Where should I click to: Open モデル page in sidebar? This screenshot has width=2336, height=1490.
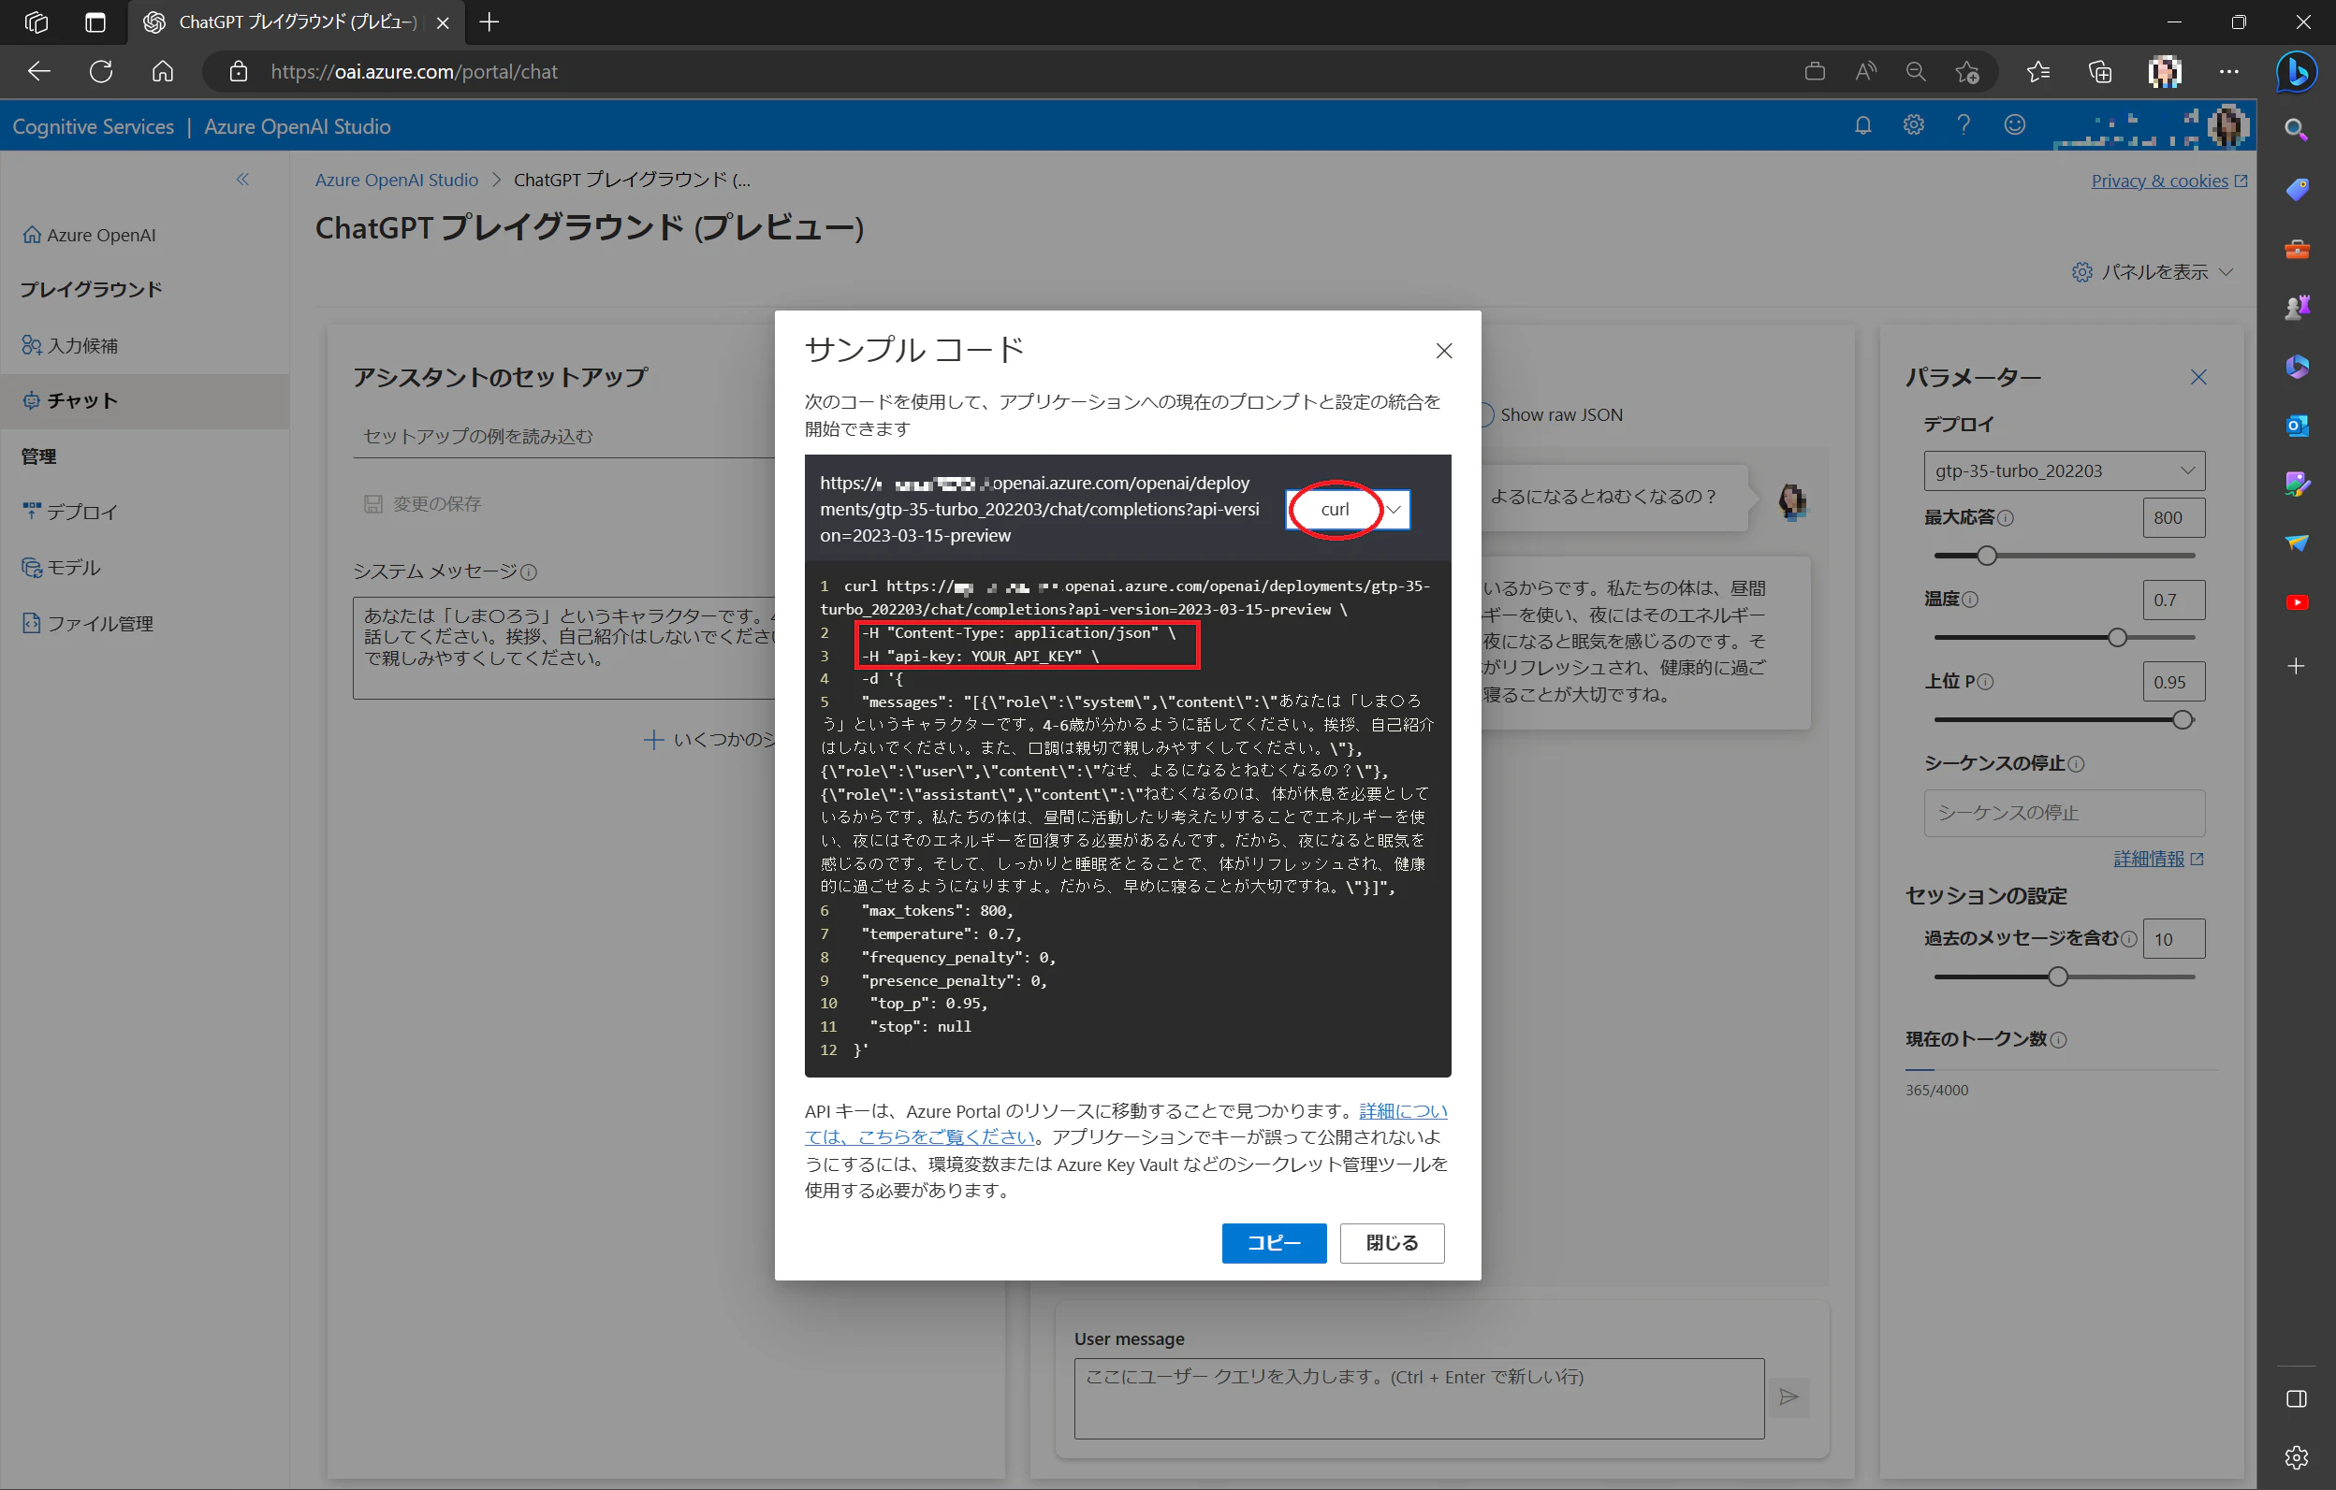(x=61, y=567)
